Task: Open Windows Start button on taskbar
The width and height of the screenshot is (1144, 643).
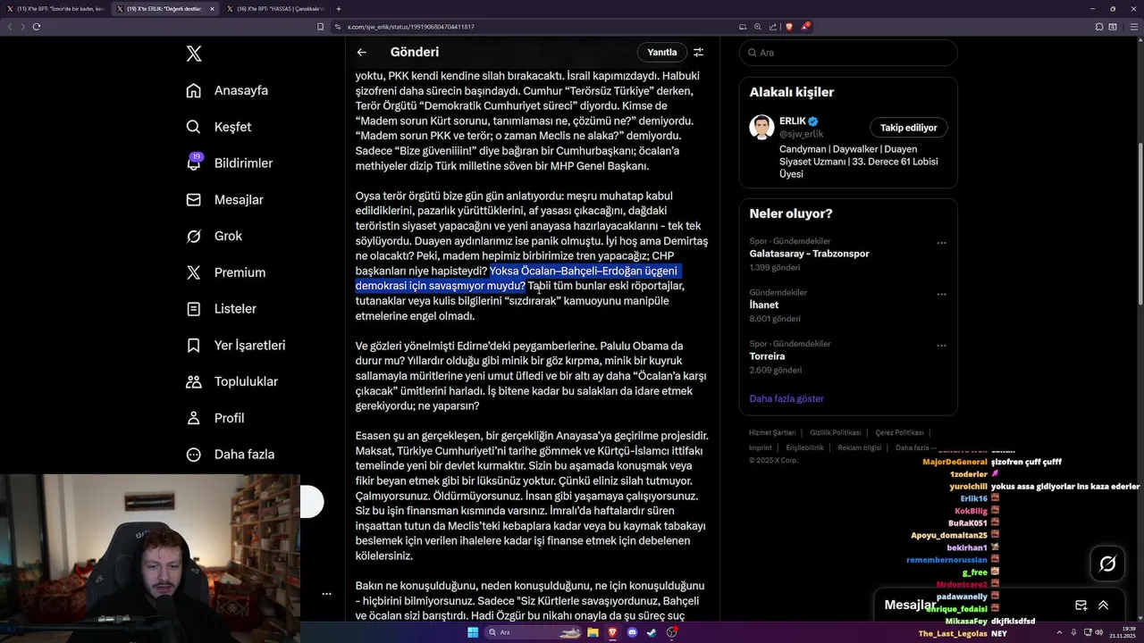Action: coord(473,632)
